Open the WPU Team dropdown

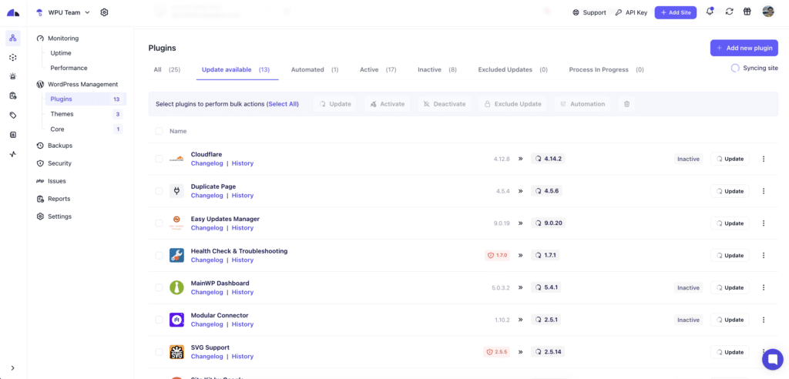[x=63, y=12]
